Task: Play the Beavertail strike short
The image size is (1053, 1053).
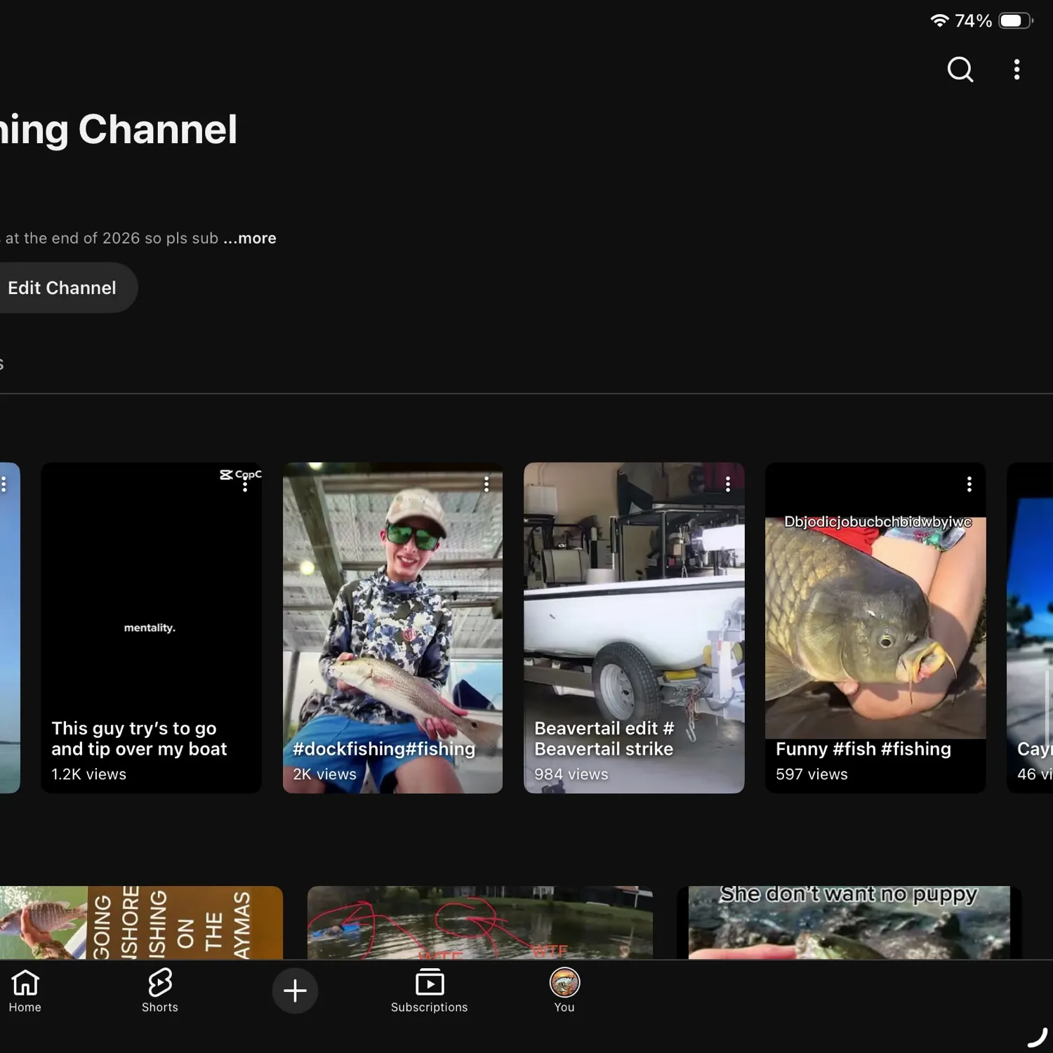Action: (x=634, y=628)
